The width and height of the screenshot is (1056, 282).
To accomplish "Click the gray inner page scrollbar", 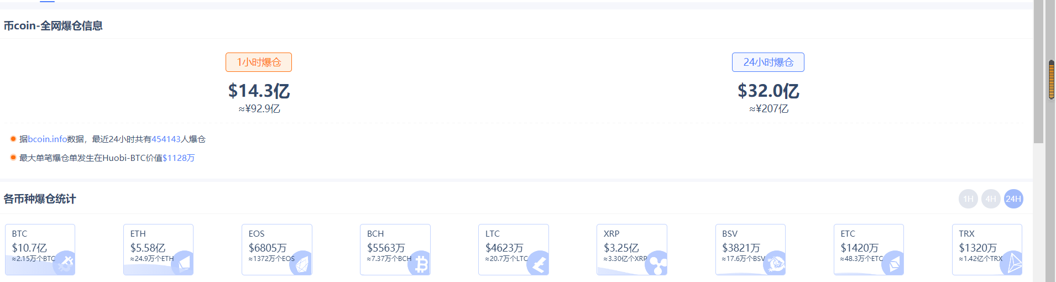I will coord(1038,72).
